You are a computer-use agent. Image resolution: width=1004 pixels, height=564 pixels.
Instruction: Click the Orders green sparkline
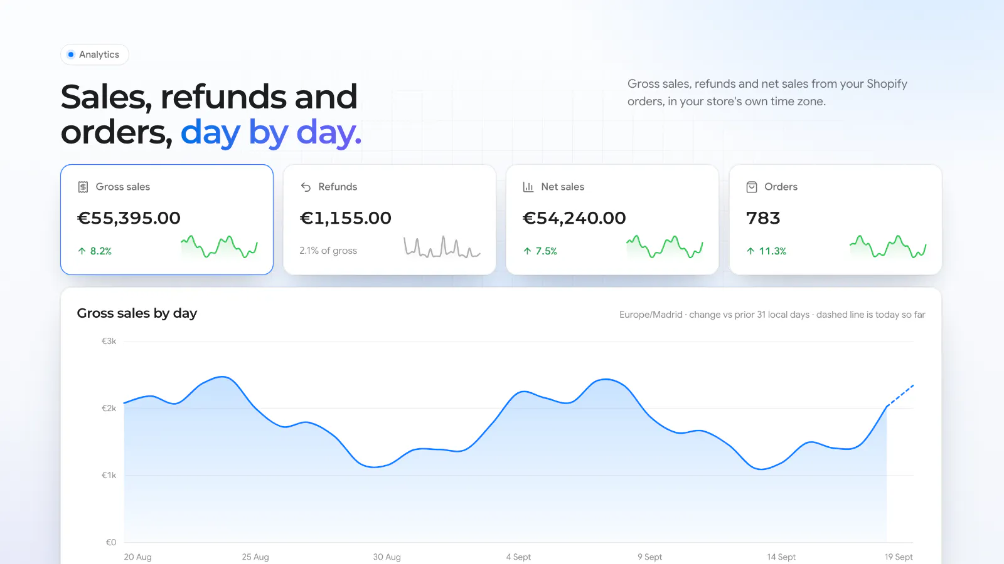[x=888, y=247]
